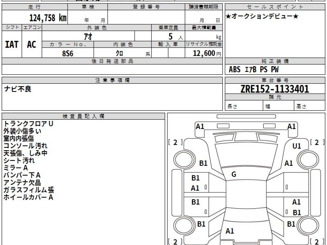Image resolution: width=327 pixels, height=245 pixels.
Task: Select the 室内内張傷 note line
Action: coord(19,138)
